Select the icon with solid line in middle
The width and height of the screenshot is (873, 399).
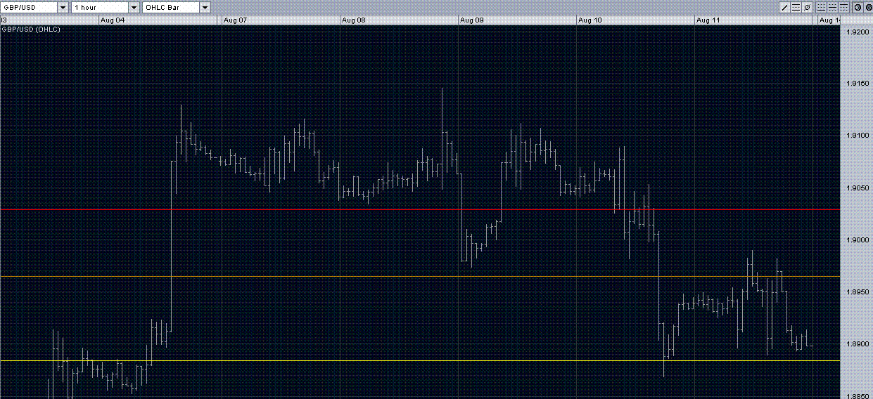point(833,7)
